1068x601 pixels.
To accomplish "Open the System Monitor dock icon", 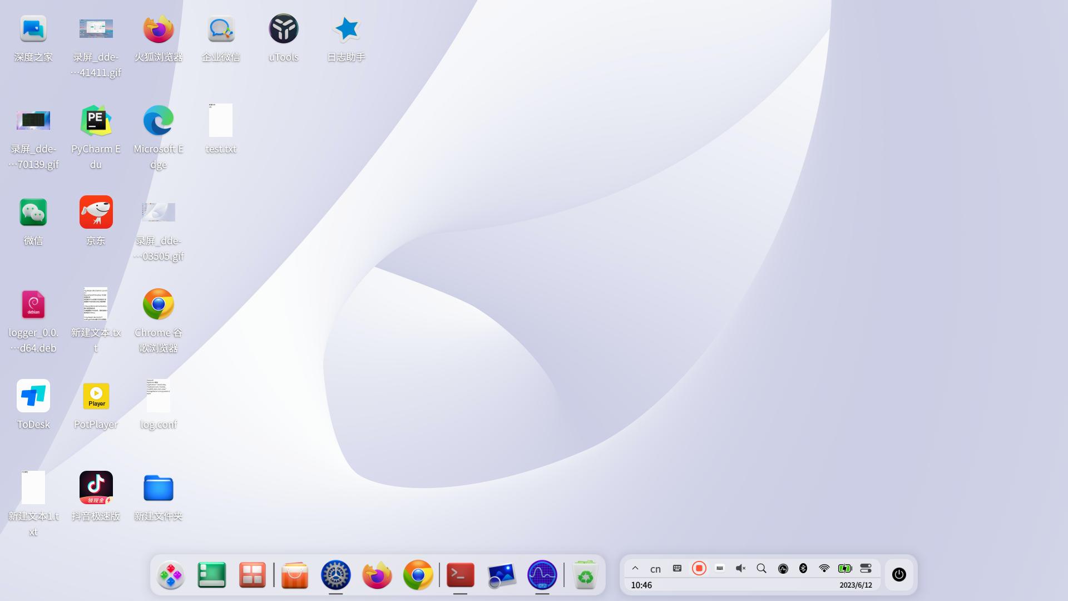I will coord(542,574).
